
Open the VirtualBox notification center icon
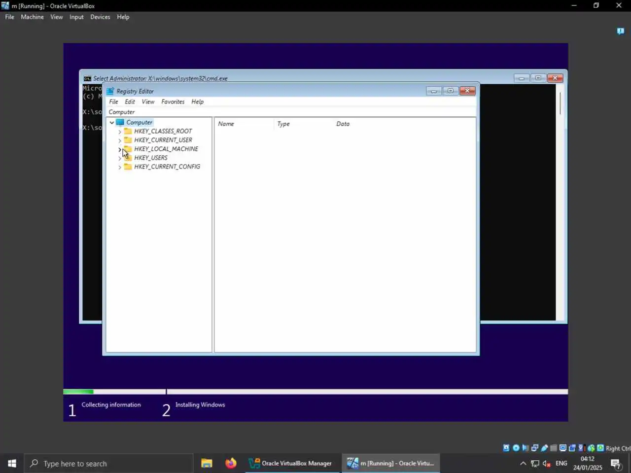pyautogui.click(x=621, y=31)
